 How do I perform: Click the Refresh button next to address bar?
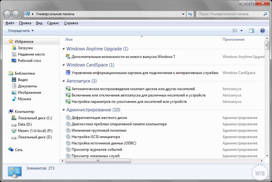[190, 14]
